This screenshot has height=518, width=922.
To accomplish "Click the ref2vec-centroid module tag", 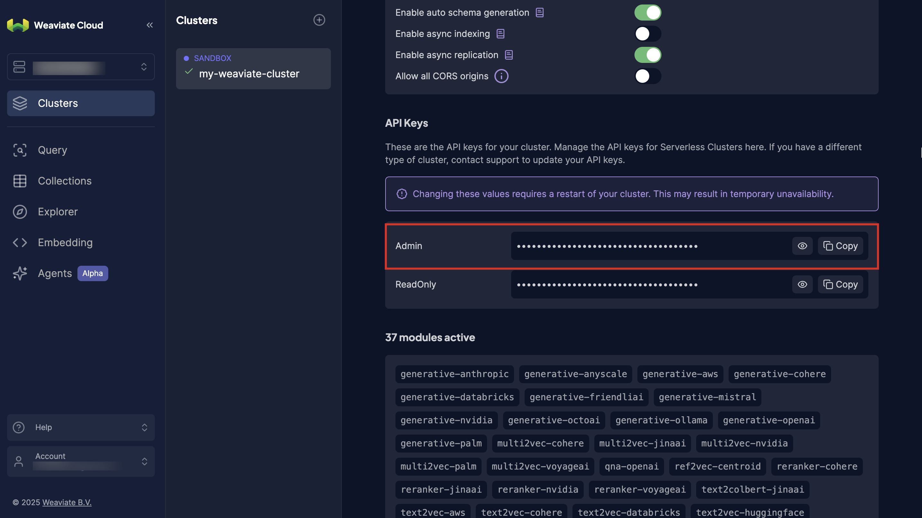I will click(x=718, y=467).
